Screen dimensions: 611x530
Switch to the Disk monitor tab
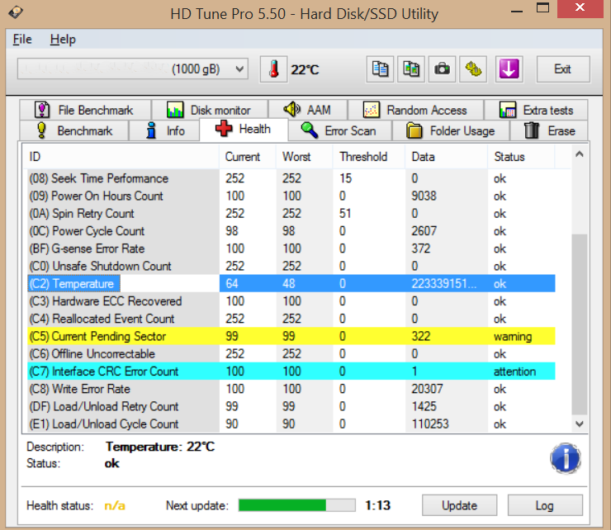(210, 111)
